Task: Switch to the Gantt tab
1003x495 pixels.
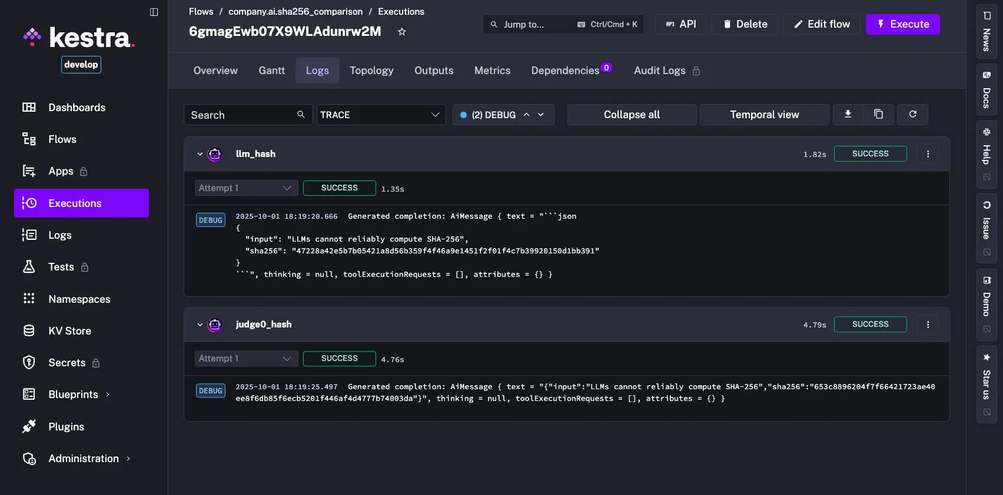Action: (271, 71)
